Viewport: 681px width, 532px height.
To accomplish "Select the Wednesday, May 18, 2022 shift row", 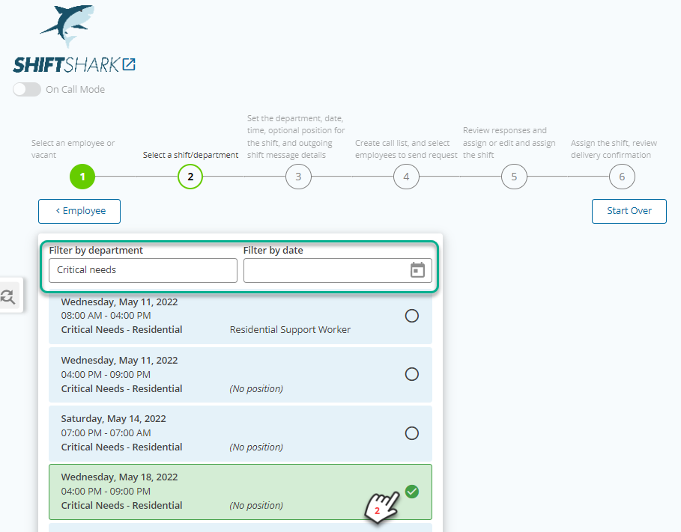I will pyautogui.click(x=240, y=492).
